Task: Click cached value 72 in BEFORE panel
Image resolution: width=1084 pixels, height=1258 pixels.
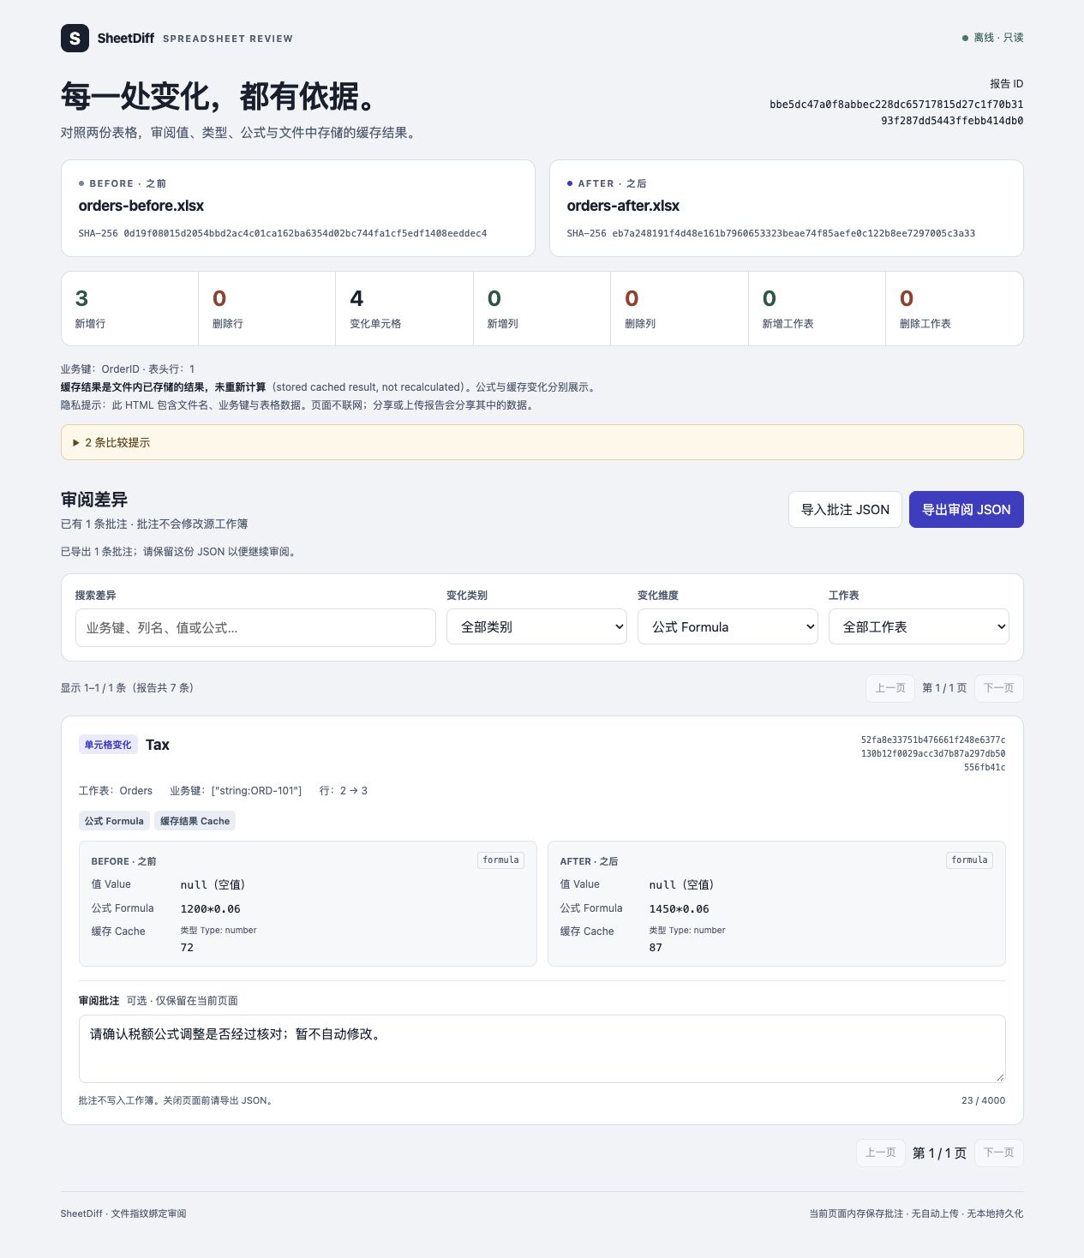Action: (187, 948)
